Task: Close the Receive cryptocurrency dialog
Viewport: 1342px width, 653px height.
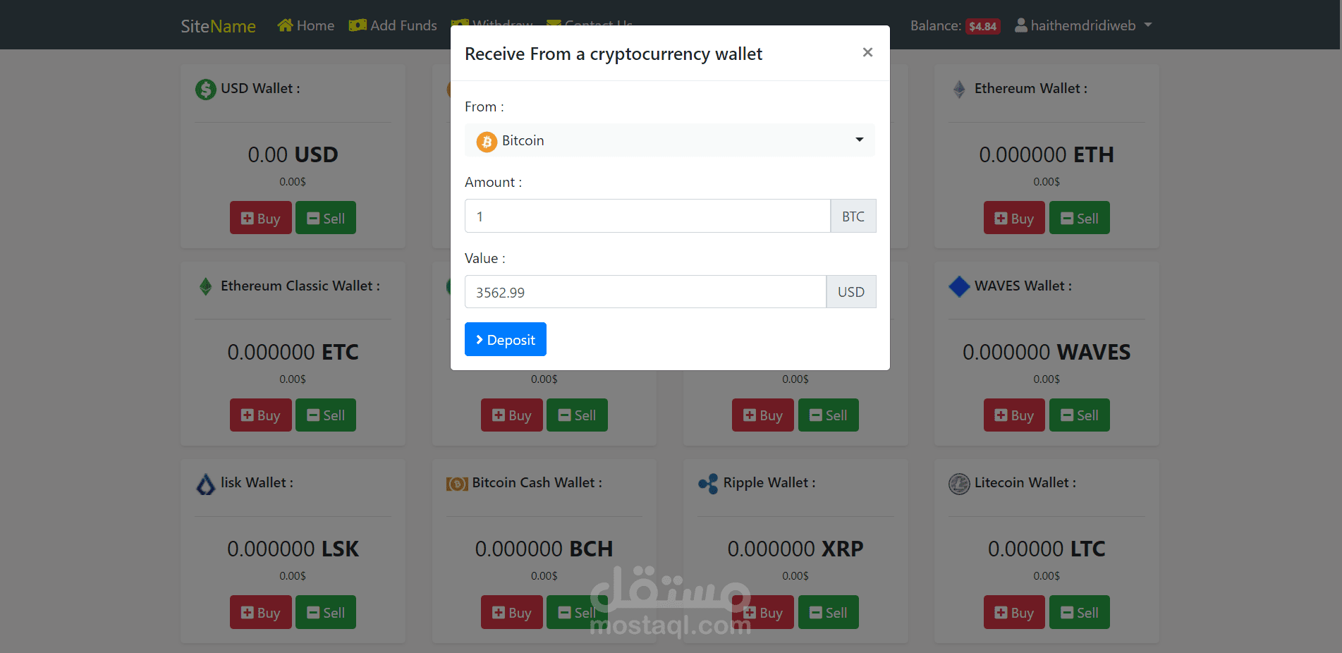Action: coord(867,52)
